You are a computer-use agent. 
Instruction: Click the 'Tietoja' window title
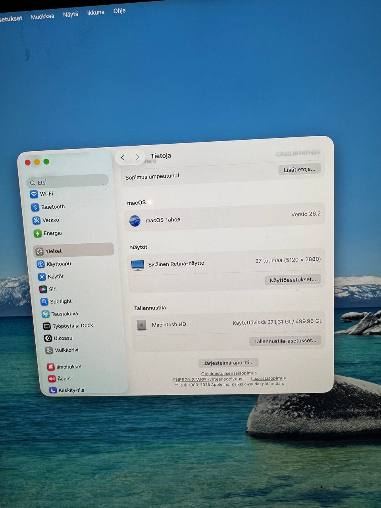tap(161, 156)
